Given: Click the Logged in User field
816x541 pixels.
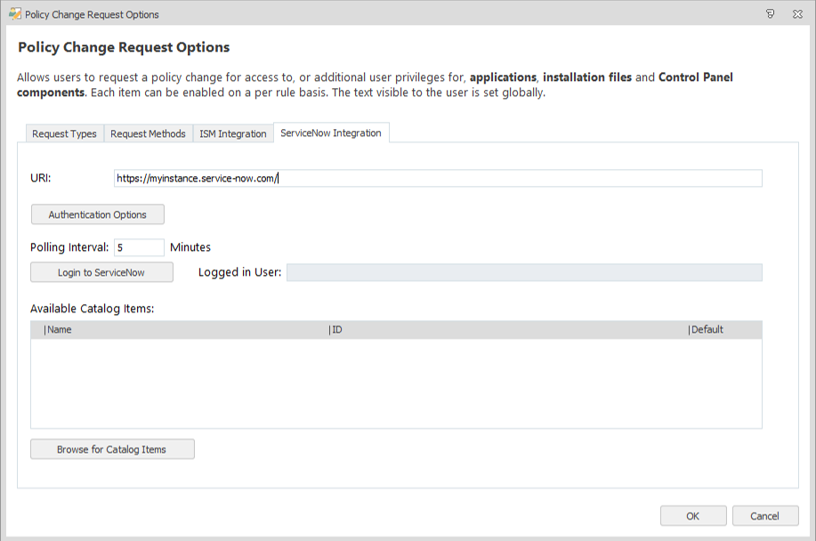Looking at the screenshot, I should [523, 272].
